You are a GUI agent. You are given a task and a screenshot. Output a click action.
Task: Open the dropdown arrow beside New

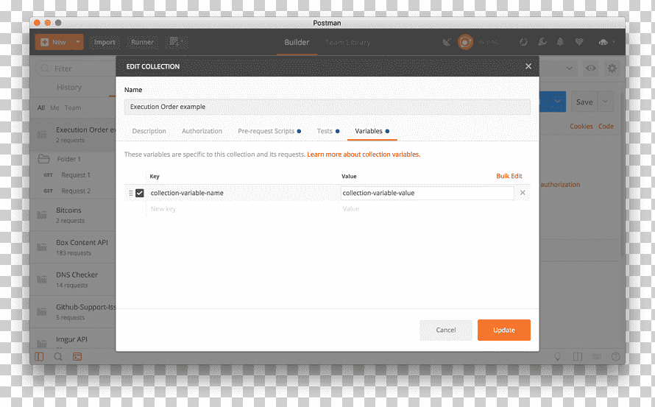tap(78, 42)
